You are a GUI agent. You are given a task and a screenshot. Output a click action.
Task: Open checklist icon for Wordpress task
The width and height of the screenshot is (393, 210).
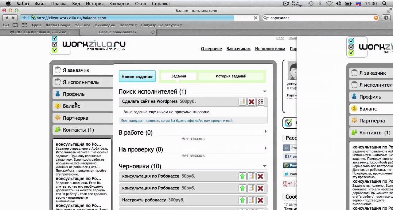click(260, 102)
